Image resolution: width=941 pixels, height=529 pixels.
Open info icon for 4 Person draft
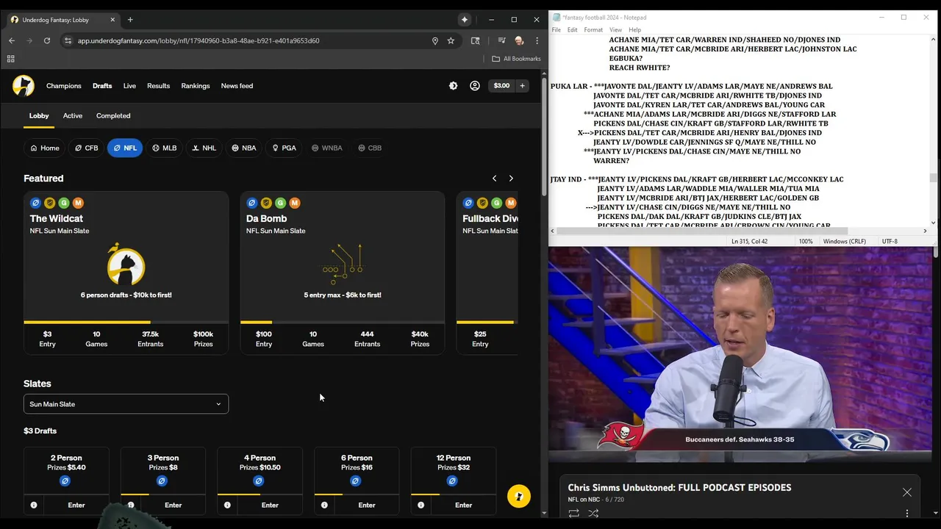point(227,505)
